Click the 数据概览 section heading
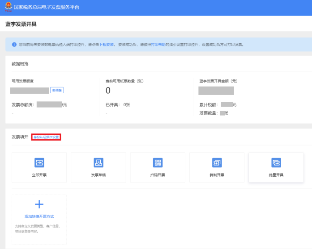Image resolution: width=312 pixels, height=249 pixels. point(20,64)
